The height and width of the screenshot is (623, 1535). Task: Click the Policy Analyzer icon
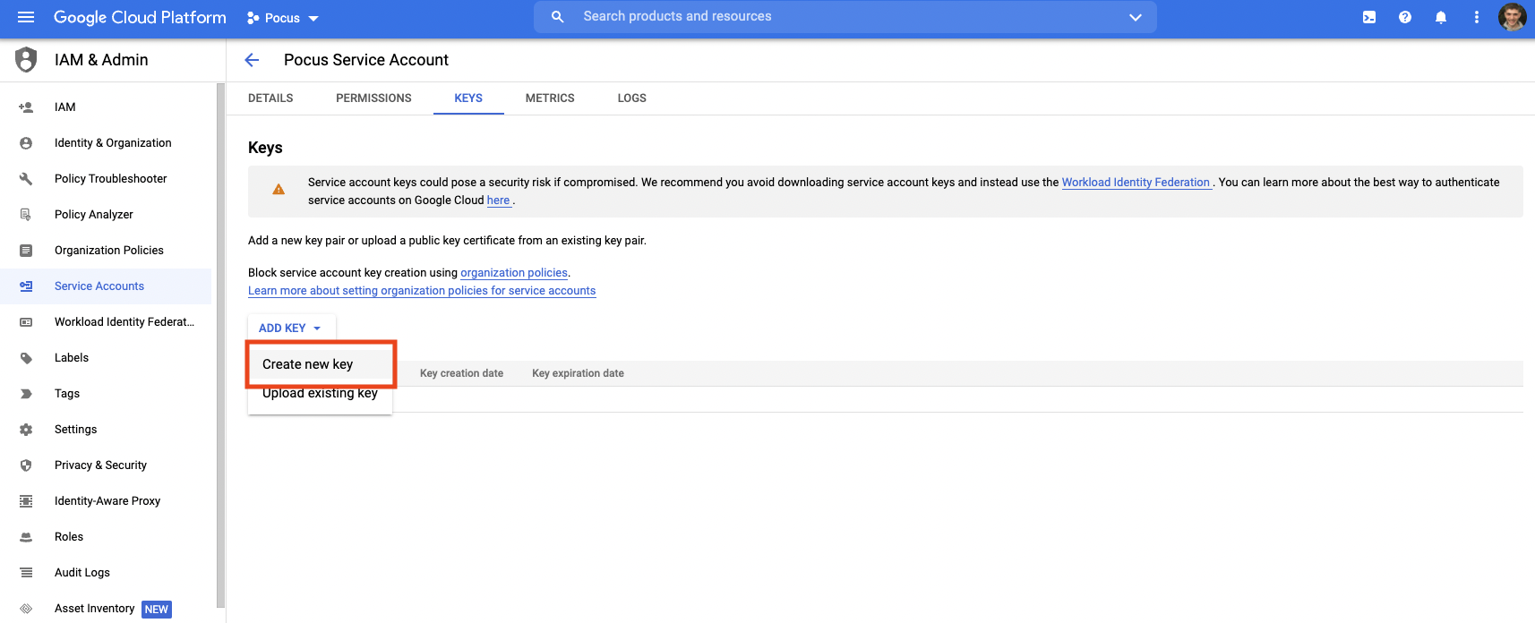26,215
